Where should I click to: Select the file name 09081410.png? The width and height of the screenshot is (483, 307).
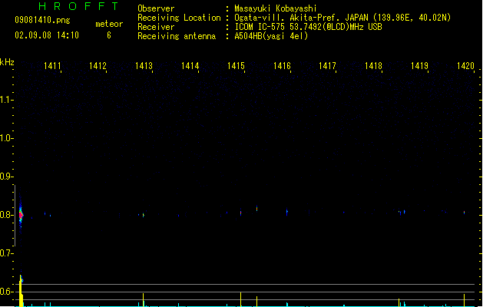[42, 20]
